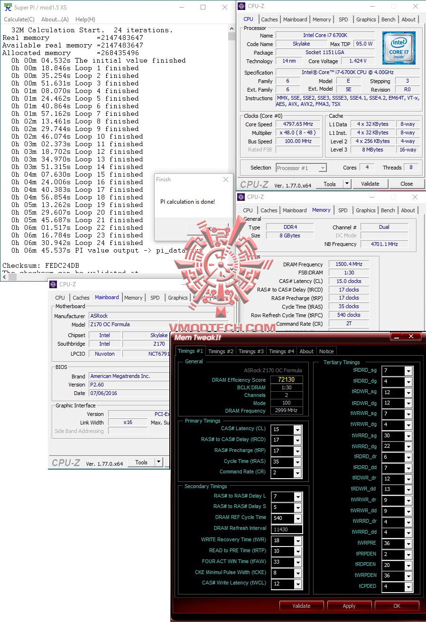Open About tab in top CPU-Z window
The height and width of the screenshot is (622, 426).
click(408, 19)
